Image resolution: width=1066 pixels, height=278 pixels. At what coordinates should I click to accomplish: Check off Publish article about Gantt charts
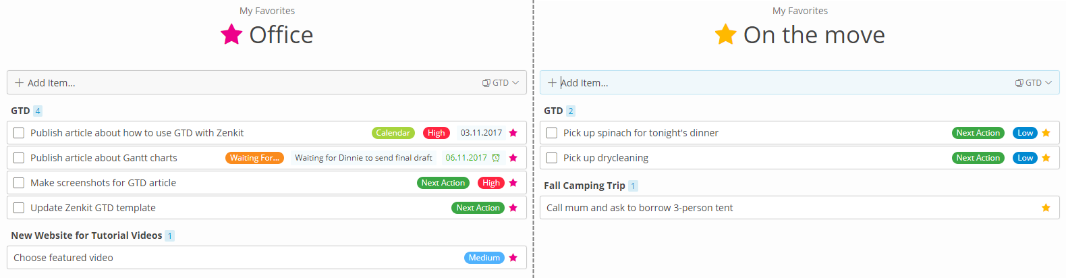19,158
